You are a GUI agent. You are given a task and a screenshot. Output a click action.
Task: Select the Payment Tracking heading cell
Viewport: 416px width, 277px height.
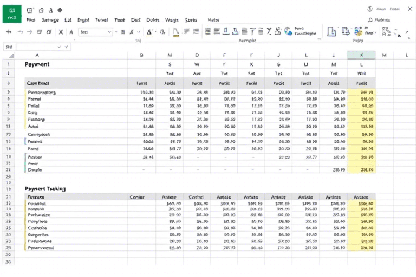(x=45, y=189)
